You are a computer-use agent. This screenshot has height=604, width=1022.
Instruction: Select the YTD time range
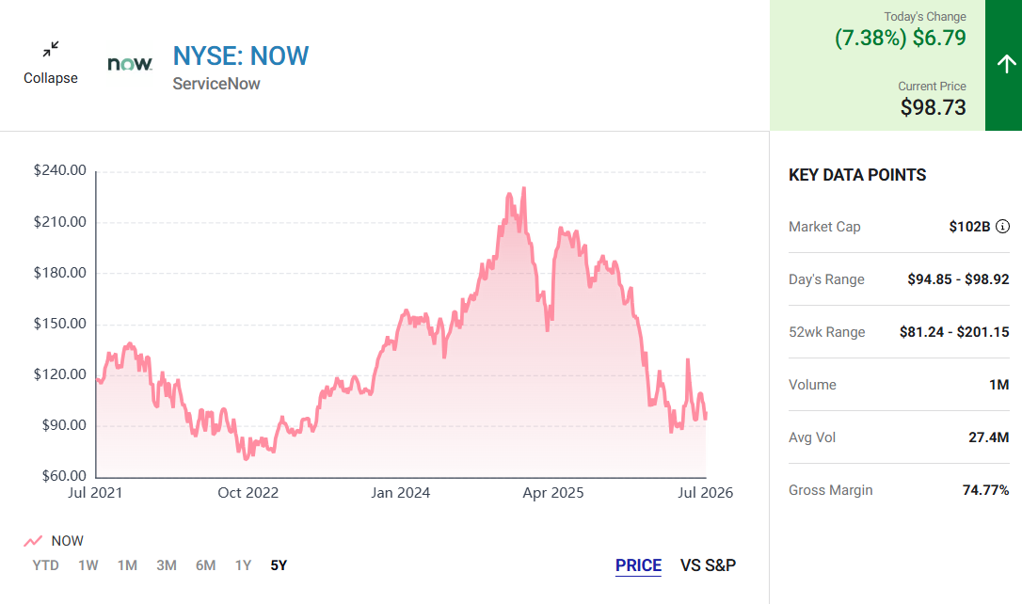[45, 564]
